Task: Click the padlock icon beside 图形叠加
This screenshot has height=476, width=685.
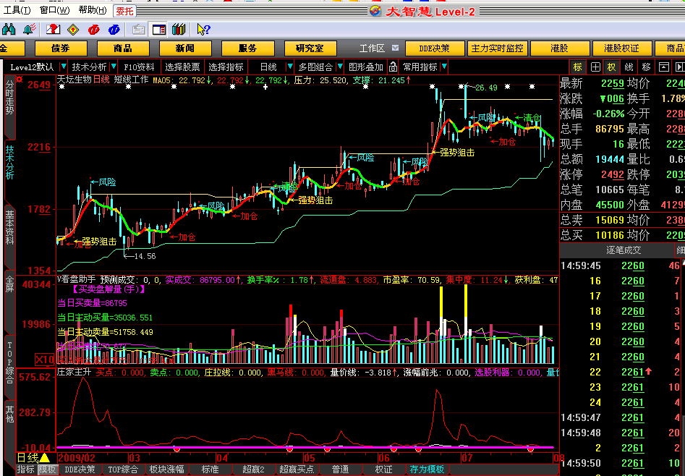Action: click(x=393, y=67)
